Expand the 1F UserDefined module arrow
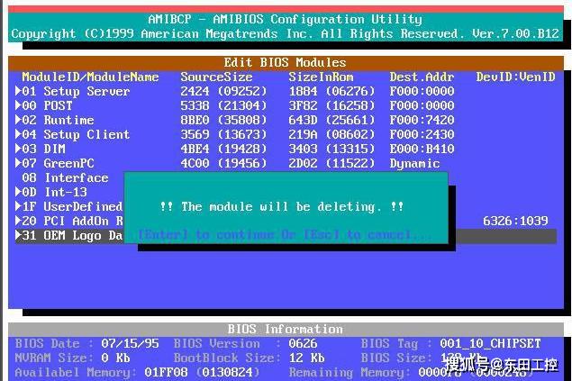 tap(18, 206)
